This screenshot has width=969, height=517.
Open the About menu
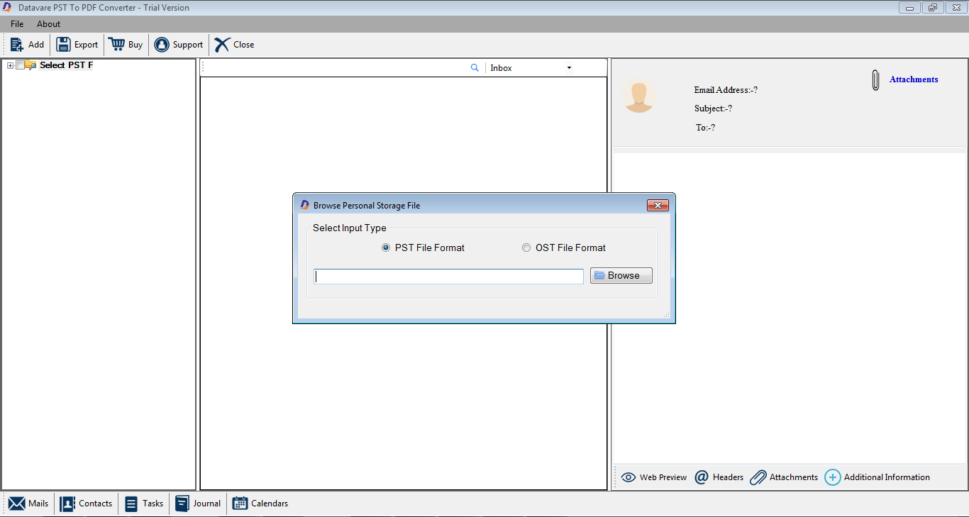49,24
